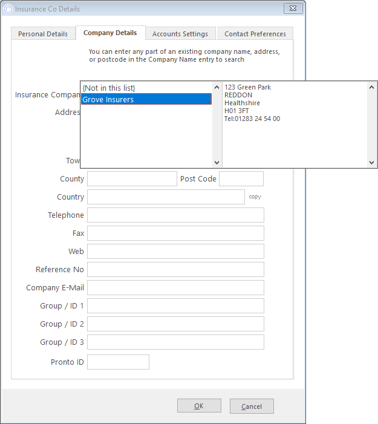Screen dimensions: 378x424
Task: Click the H01 3FT postcode line
Action: (x=236, y=111)
